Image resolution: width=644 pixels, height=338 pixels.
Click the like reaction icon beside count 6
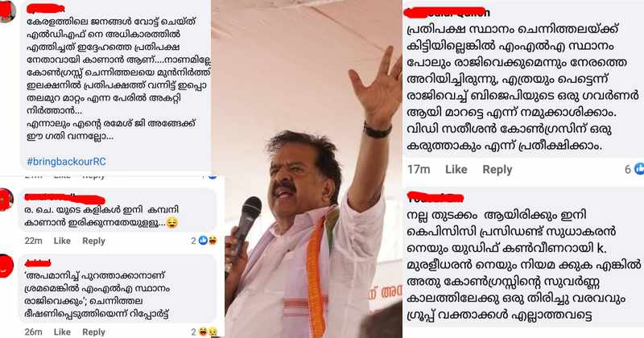639,169
